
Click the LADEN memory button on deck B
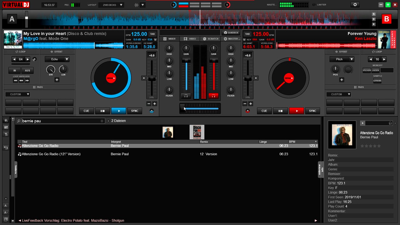(375, 70)
